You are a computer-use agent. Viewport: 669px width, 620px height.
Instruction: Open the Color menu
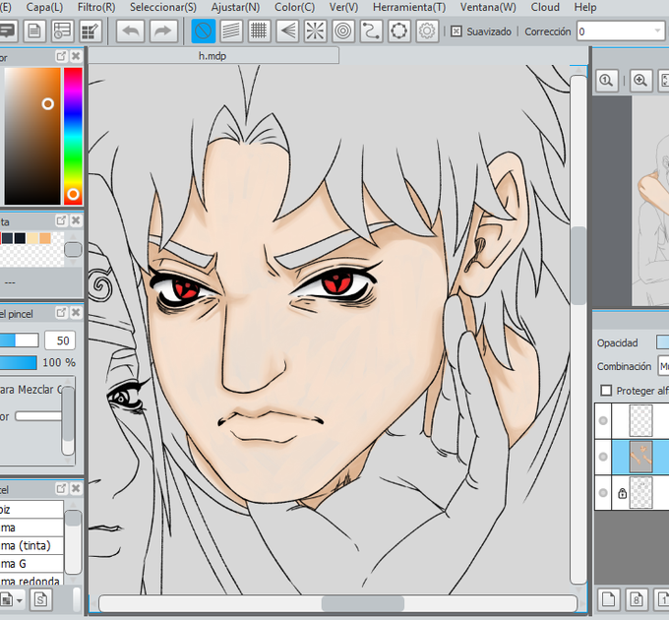point(294,7)
